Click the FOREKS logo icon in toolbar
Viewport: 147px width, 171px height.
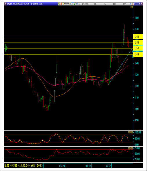pos(66,4)
